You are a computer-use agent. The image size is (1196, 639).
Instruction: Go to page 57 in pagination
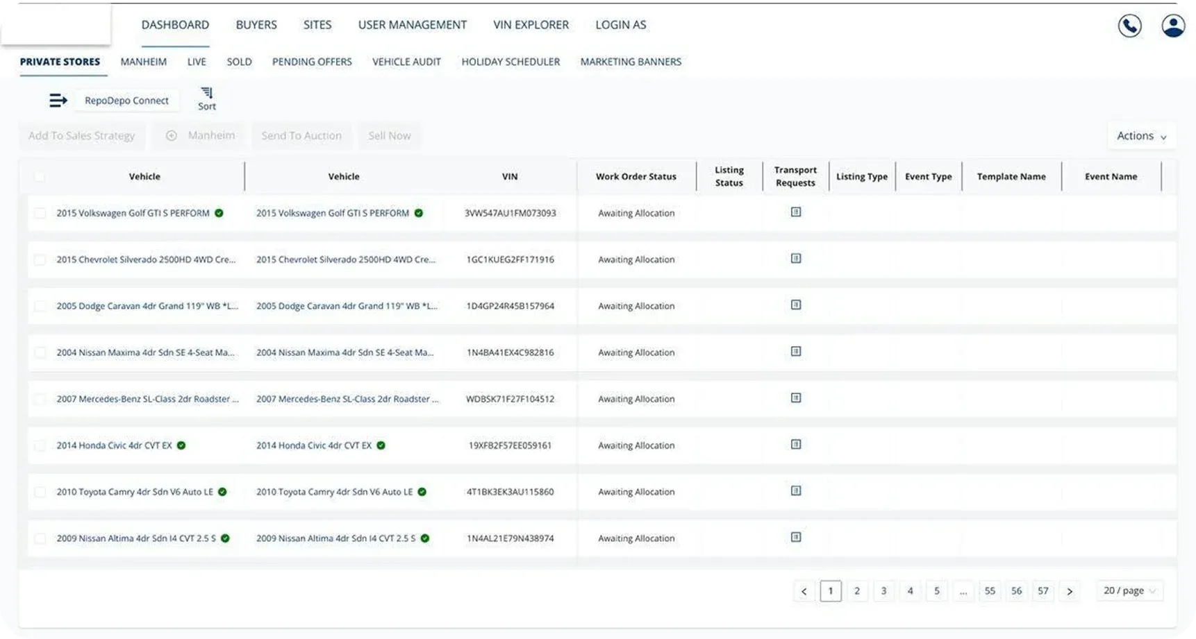click(1043, 591)
